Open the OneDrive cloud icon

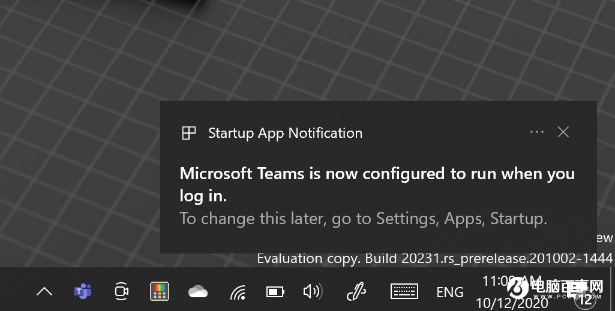[x=198, y=292]
